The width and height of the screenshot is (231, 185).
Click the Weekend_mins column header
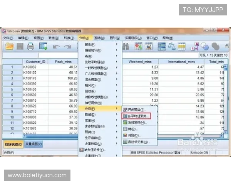140,62
